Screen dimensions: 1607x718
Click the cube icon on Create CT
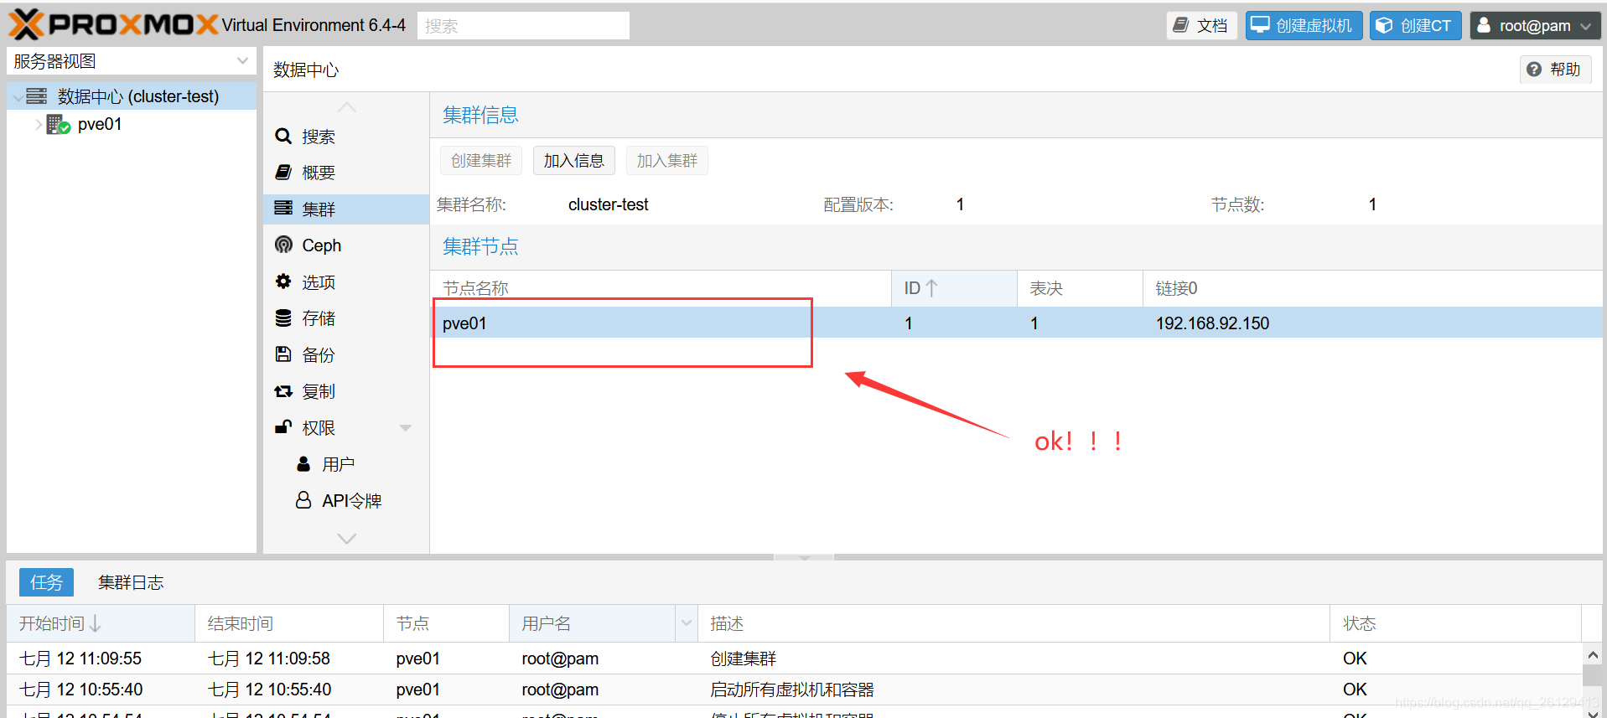[1385, 25]
